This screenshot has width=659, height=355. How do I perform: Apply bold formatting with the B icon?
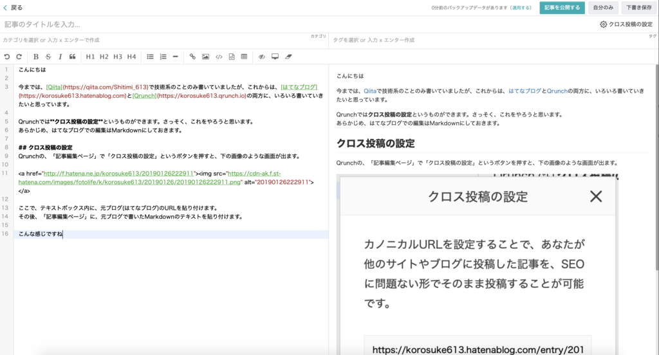(x=36, y=57)
